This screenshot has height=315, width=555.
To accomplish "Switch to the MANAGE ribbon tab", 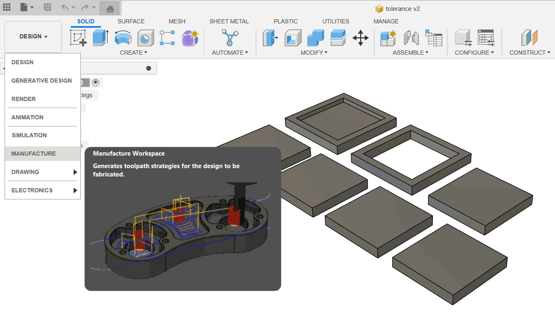I will pos(386,21).
